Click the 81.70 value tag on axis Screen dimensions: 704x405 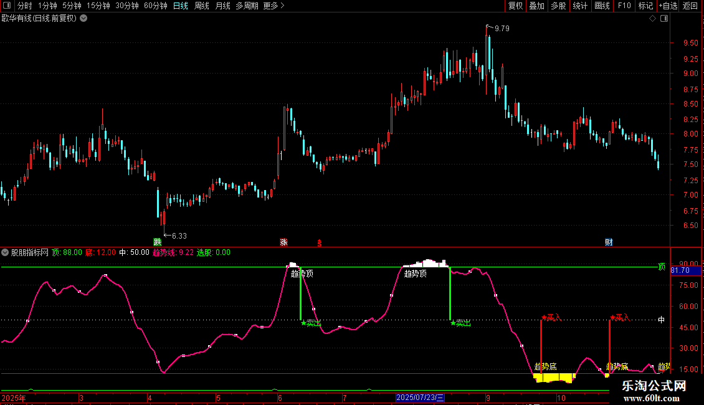[685, 270]
